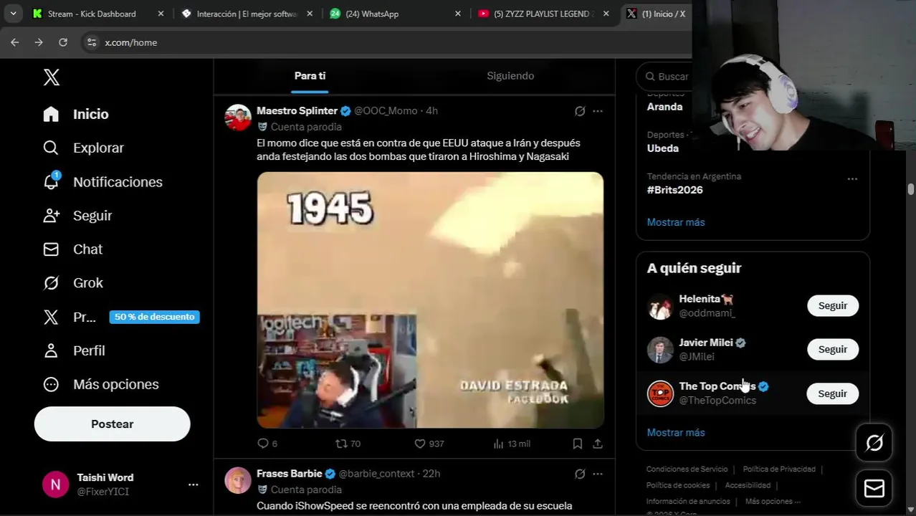
Task: Open Notificaciones bell icon
Action: 51,181
